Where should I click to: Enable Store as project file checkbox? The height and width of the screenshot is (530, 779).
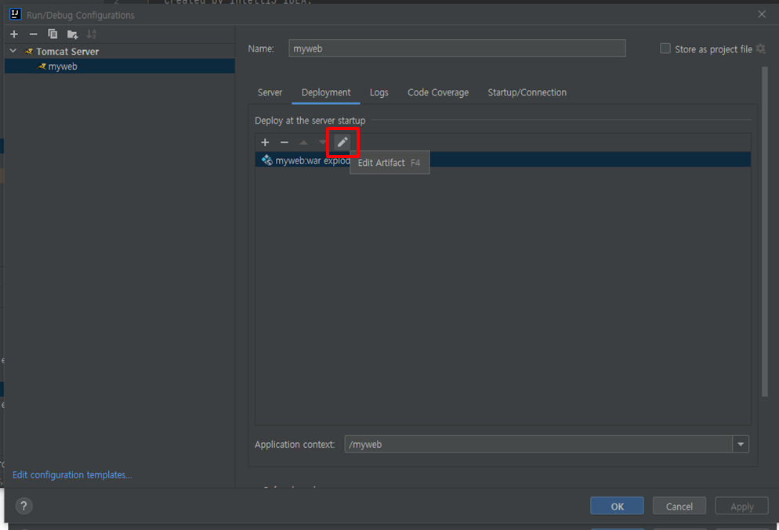(665, 48)
